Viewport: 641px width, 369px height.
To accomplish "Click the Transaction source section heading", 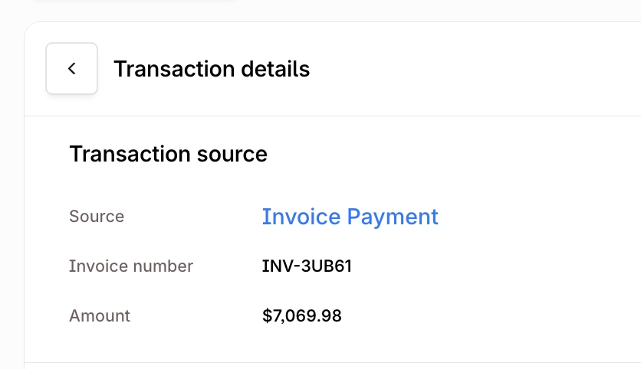I will coord(168,154).
